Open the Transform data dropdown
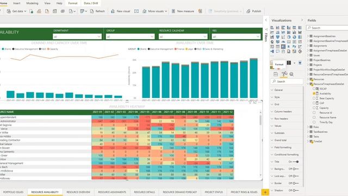The image size is (348, 196). (84, 11)
